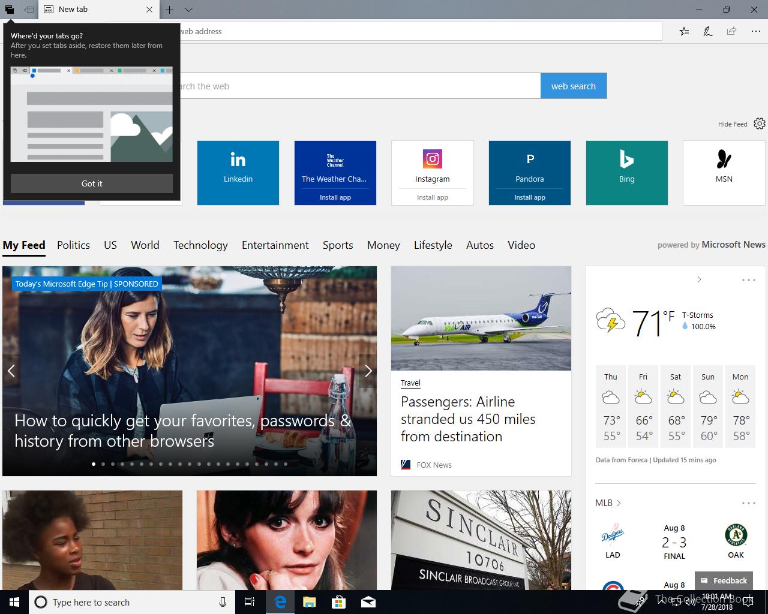Viewport: 768px width, 614px height.
Task: Switch to the Politics tab
Action: 73,245
